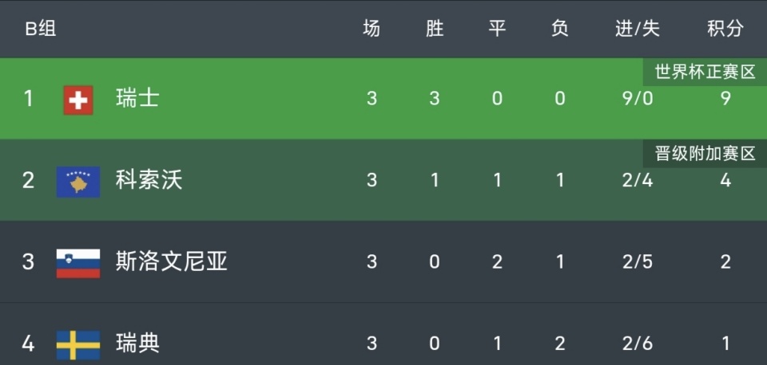Click the Slovenia flag icon

pyautogui.click(x=78, y=262)
